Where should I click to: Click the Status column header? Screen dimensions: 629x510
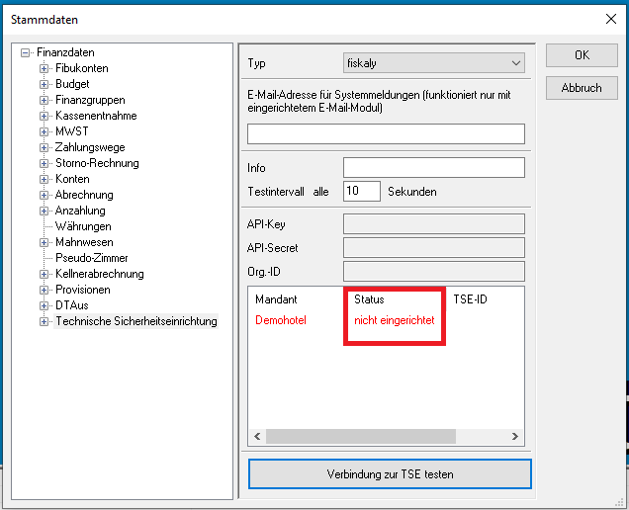click(x=369, y=299)
